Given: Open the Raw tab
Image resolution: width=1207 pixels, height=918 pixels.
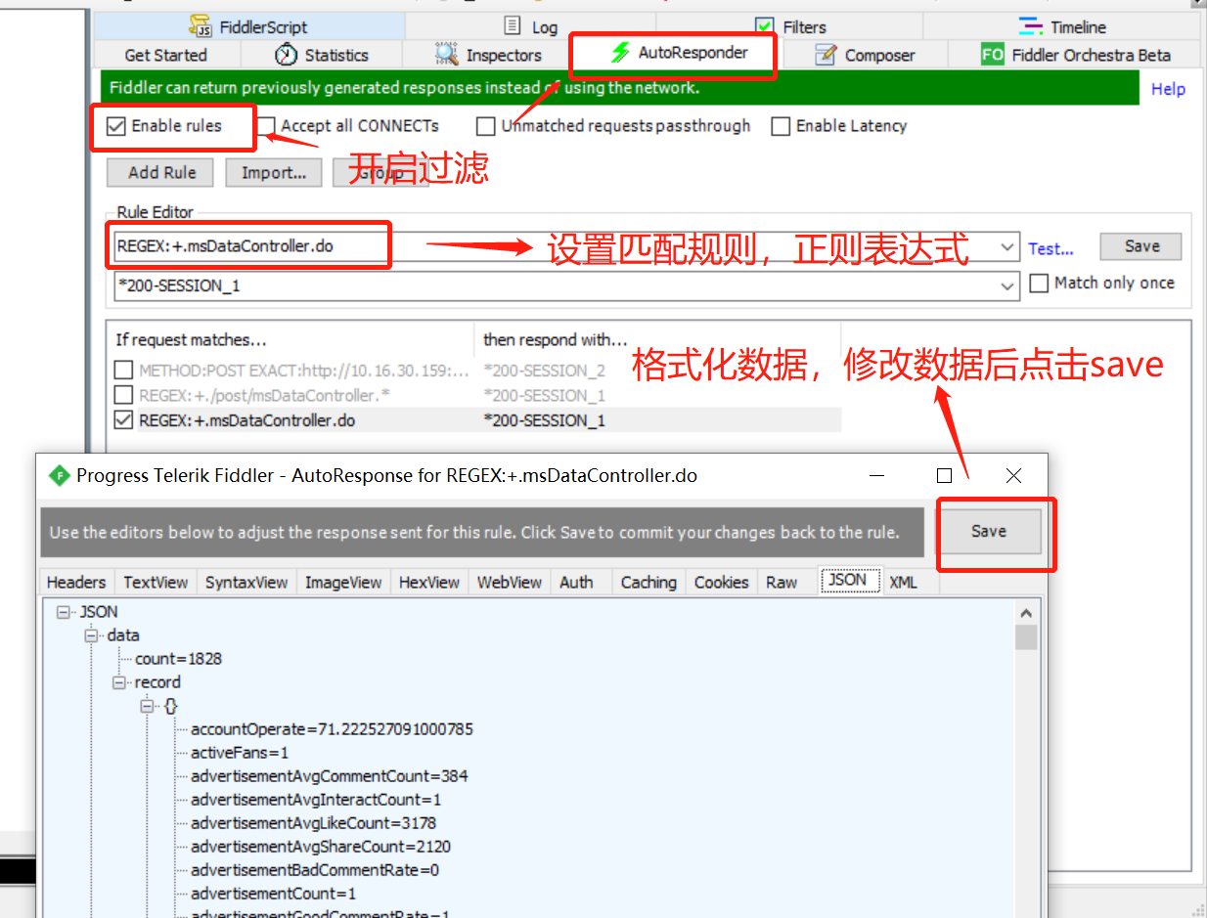Looking at the screenshot, I should tap(782, 582).
